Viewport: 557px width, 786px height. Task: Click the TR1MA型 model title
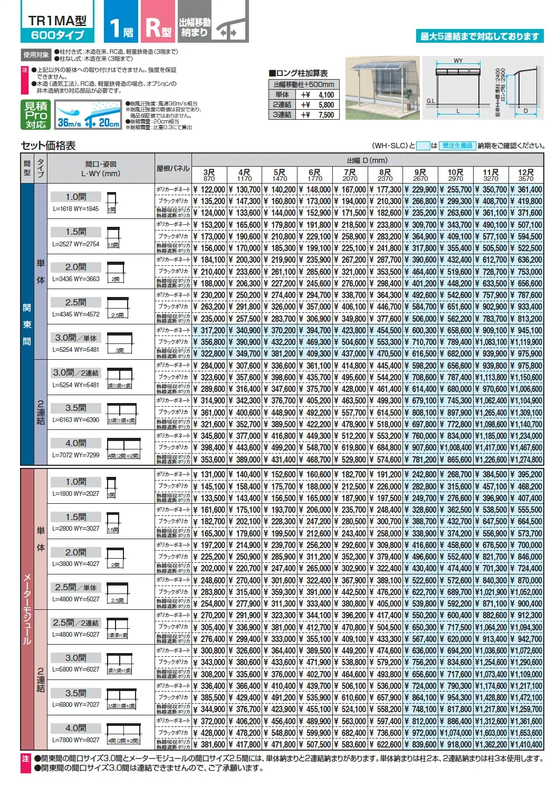[x=57, y=21]
